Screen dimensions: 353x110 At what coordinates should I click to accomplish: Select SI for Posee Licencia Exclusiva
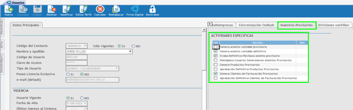coord(68,74)
